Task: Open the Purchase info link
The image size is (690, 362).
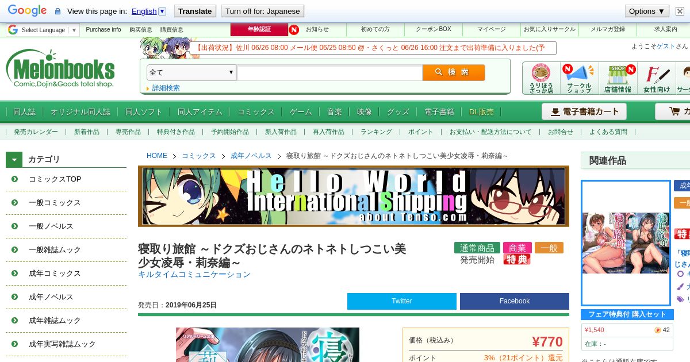Action: [x=103, y=29]
